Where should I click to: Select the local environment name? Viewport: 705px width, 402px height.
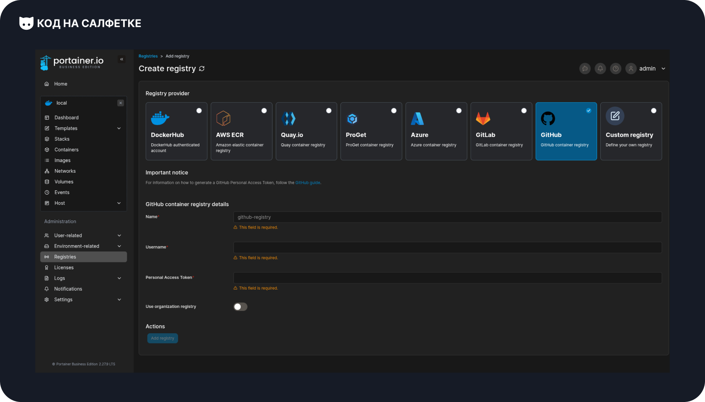click(x=62, y=103)
